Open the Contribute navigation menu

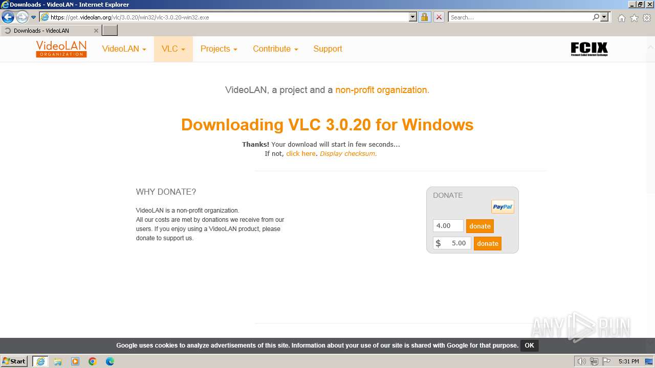(275, 49)
